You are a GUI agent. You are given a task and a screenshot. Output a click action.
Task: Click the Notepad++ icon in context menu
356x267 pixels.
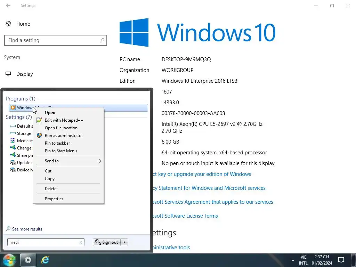39,120
